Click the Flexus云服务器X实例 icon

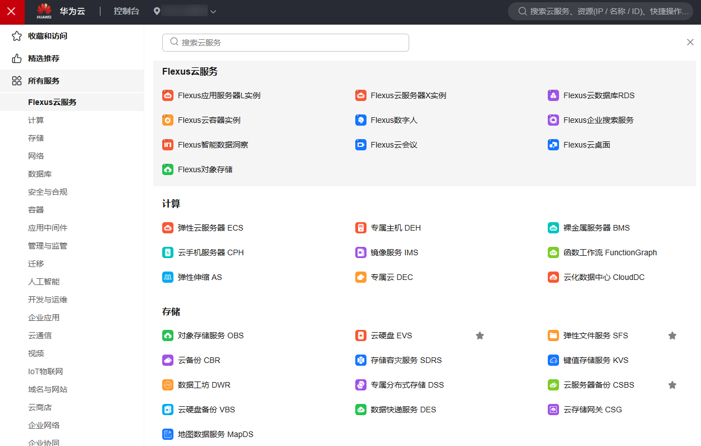click(361, 95)
